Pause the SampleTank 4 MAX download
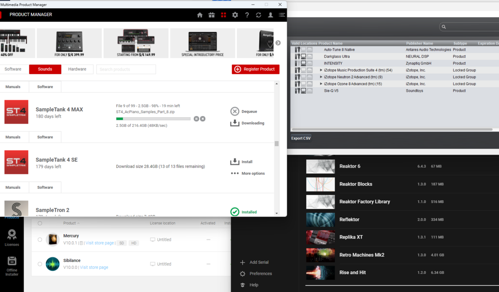499x292 pixels. (x=196, y=119)
